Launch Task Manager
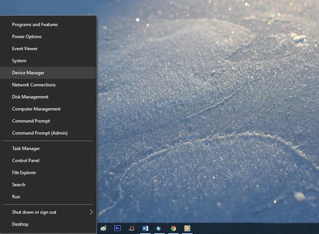319x234 pixels. (48, 148)
